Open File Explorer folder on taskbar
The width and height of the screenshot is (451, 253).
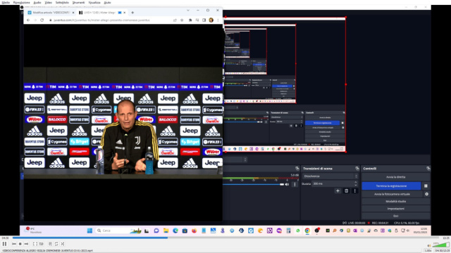click(x=166, y=231)
